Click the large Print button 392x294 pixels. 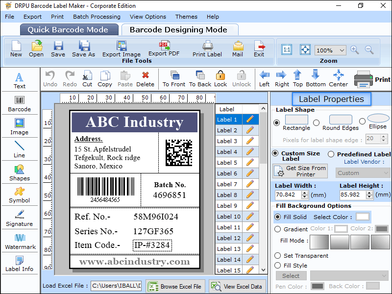tap(372, 79)
